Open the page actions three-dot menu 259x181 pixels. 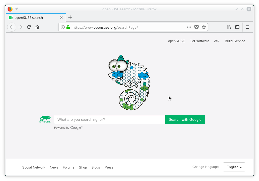(189, 27)
